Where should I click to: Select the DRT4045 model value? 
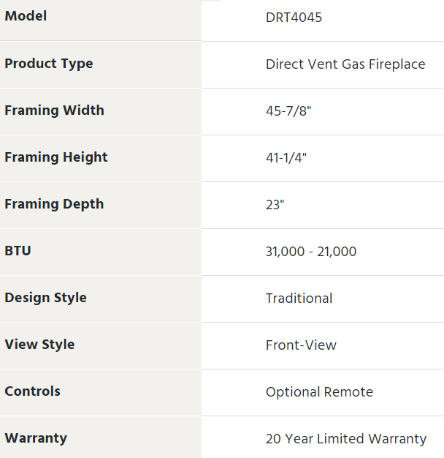(294, 18)
